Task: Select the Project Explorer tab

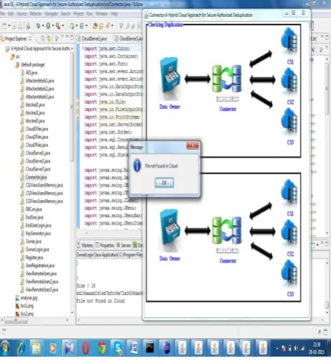Action: [x=16, y=39]
